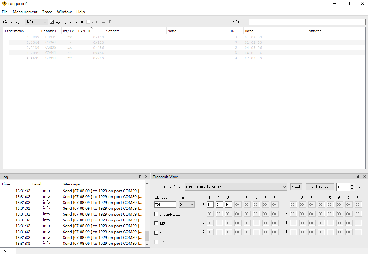Open the DLC dropdown in Transmit View
Image resolution: width=368 pixels, height=254 pixels.
point(187,204)
